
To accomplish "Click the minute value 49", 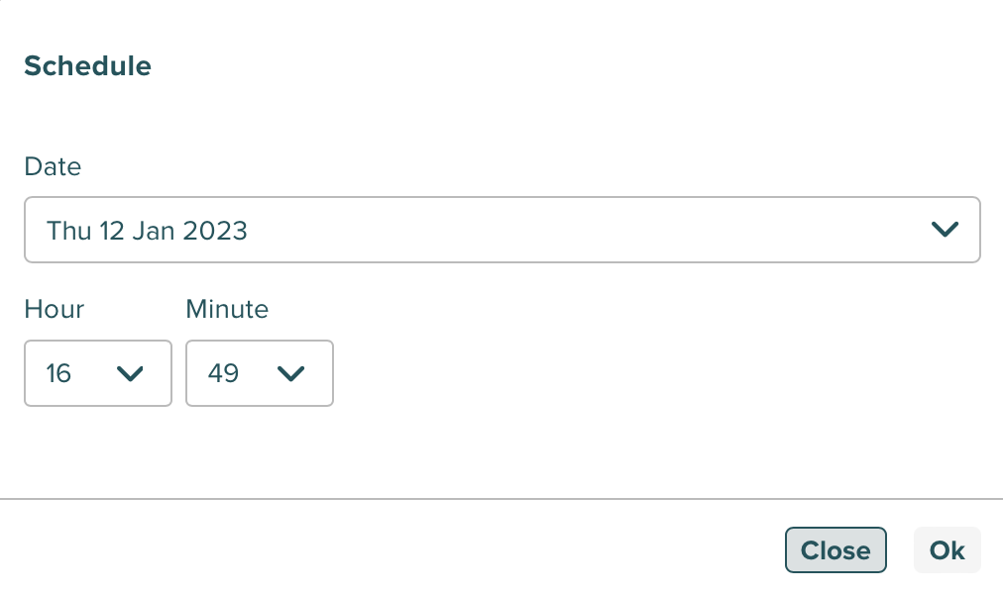I will pyautogui.click(x=223, y=373).
